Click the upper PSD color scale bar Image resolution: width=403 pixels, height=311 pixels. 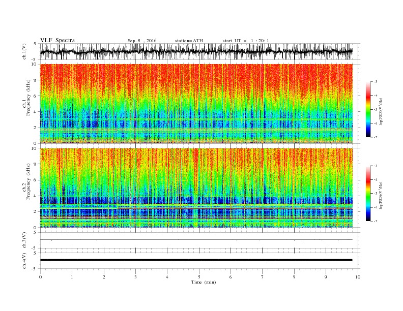click(x=368, y=109)
